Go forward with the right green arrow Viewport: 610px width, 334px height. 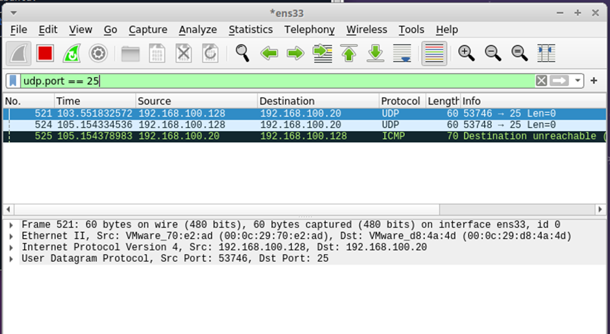[x=296, y=53]
